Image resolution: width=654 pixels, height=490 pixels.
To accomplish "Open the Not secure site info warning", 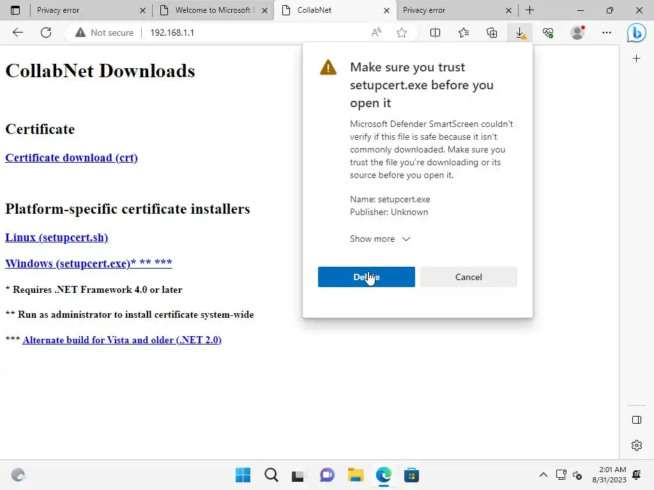I will pos(104,33).
